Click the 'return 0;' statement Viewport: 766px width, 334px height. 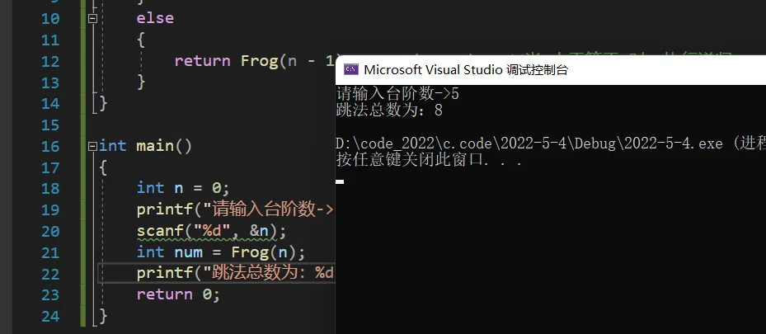pos(178,294)
